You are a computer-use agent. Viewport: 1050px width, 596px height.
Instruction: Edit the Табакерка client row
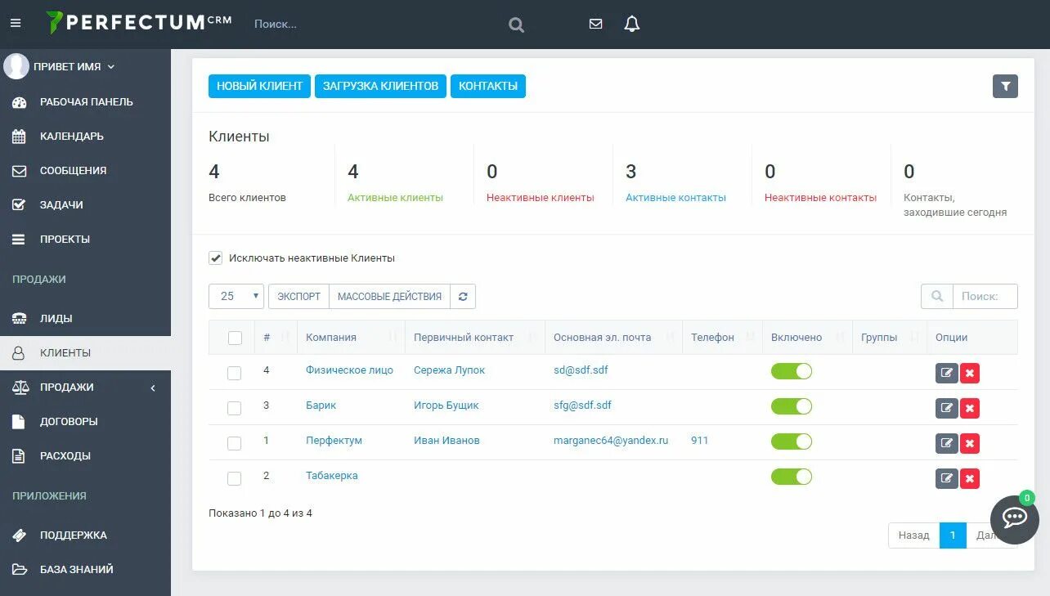click(946, 478)
